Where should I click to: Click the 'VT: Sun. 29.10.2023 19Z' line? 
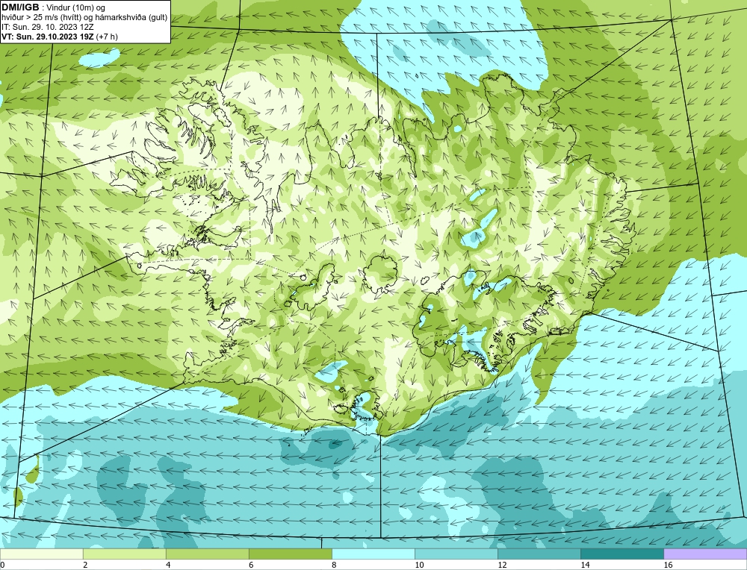48,37
